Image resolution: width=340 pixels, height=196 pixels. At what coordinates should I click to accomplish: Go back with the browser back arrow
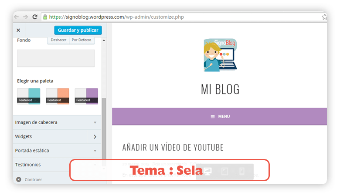(x=17, y=17)
